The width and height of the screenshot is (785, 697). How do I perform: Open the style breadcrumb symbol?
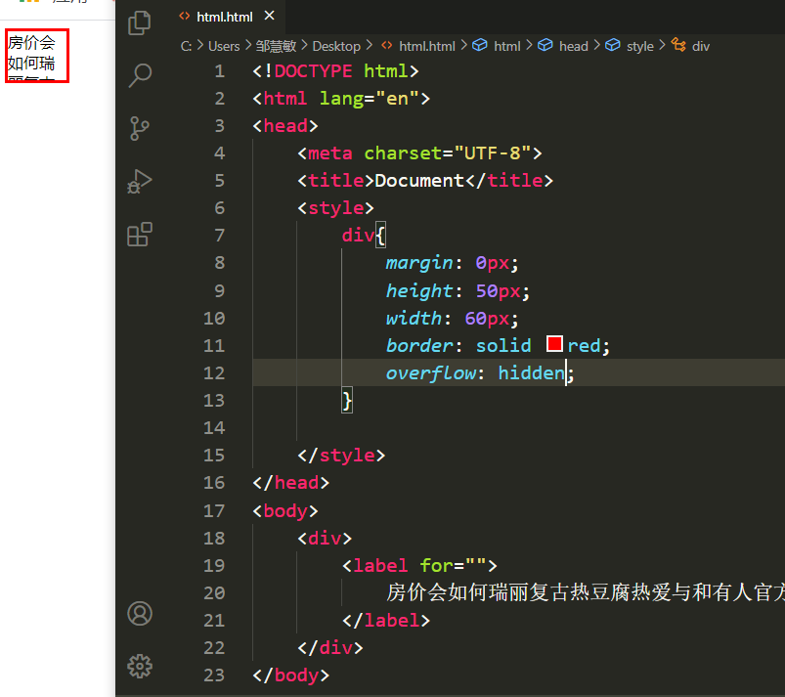630,46
